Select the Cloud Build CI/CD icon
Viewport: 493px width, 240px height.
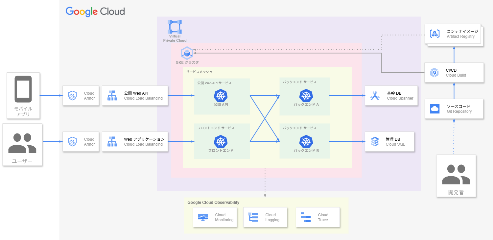click(434, 73)
